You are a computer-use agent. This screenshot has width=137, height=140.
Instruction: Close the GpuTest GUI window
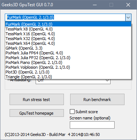click(x=128, y=5)
